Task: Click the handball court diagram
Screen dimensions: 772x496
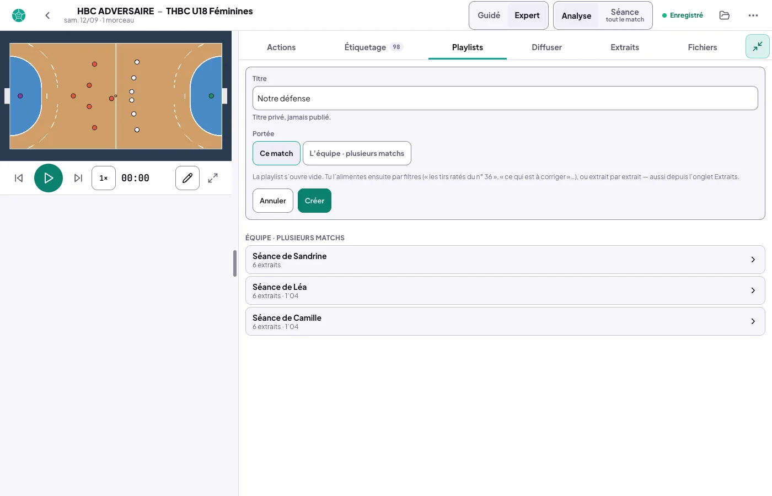Action: pos(116,96)
